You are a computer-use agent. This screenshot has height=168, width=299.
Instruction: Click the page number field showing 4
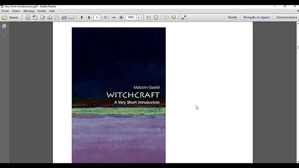[97, 17]
